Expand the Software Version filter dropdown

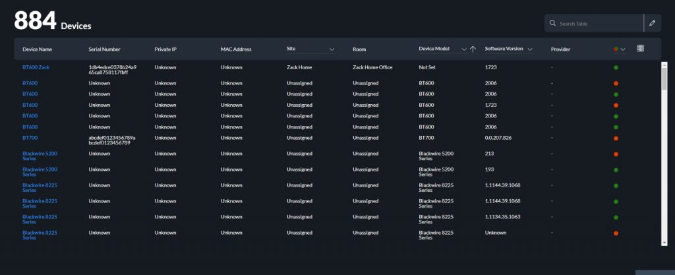pyautogui.click(x=530, y=49)
